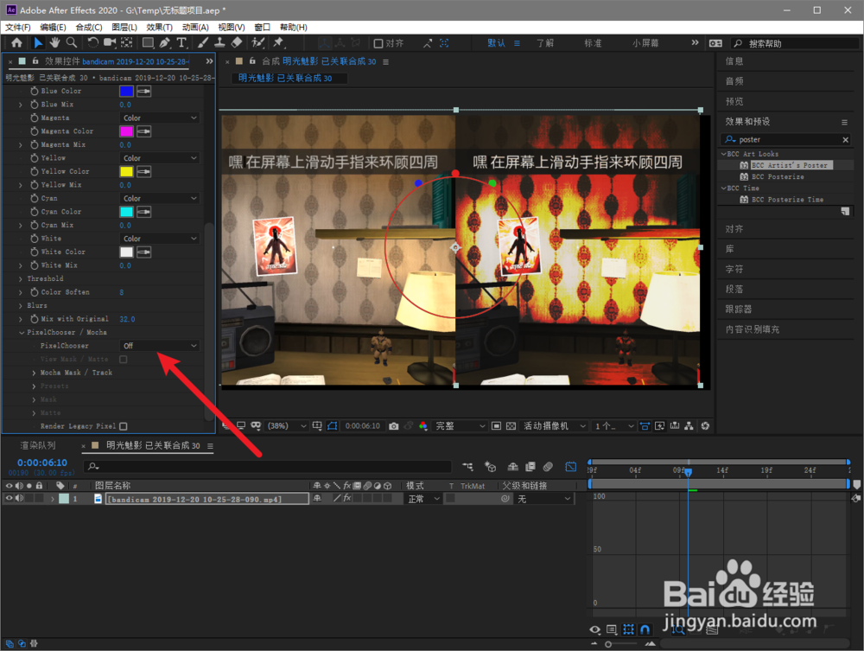Screen dimensions: 864x651
Task: Click the Yellow Color swatch
Action: [x=126, y=172]
